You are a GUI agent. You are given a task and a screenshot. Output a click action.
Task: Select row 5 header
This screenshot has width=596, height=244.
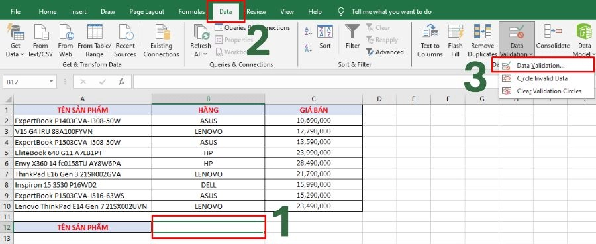pyautogui.click(x=7, y=152)
